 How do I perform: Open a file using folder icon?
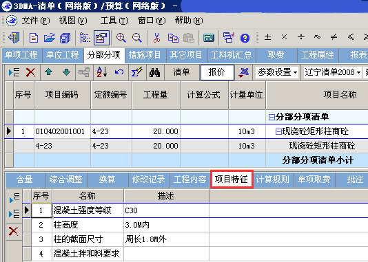50,37
